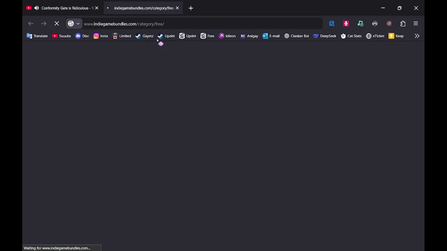This screenshot has height=251, width=447.
Task: Go back one page
Action: pyautogui.click(x=31, y=24)
